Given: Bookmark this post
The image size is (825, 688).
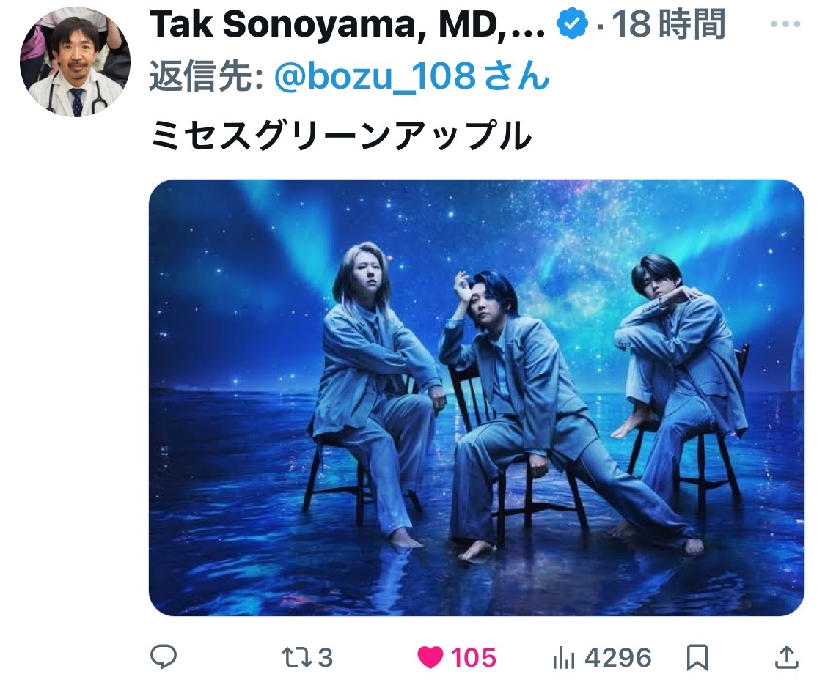Looking at the screenshot, I should click(x=697, y=657).
